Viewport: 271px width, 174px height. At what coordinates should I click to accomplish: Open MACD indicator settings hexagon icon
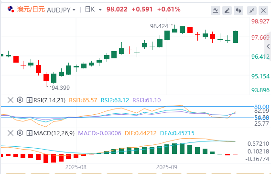pyautogui.click(x=20, y=133)
